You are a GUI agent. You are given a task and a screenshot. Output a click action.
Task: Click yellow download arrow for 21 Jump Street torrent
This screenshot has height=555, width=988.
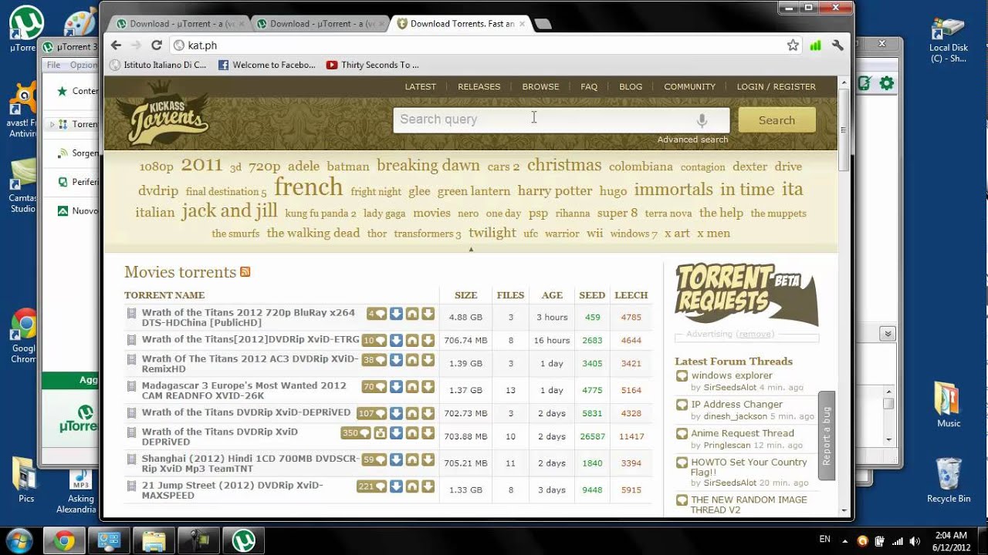(x=428, y=486)
